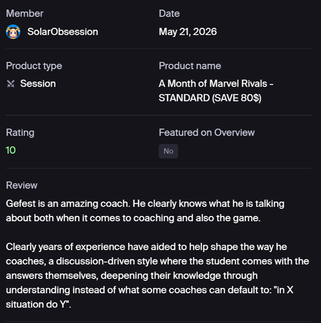Select the May 21, 2026 date value
The width and height of the screenshot is (321, 323).
click(x=188, y=32)
